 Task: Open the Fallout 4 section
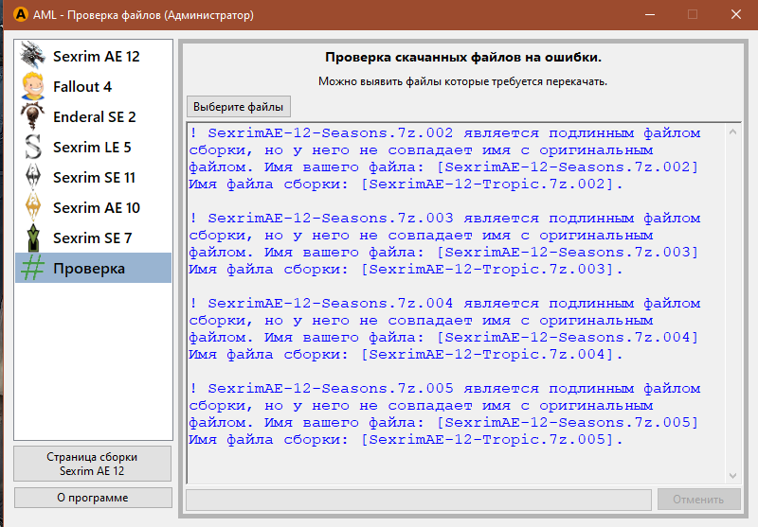click(82, 86)
